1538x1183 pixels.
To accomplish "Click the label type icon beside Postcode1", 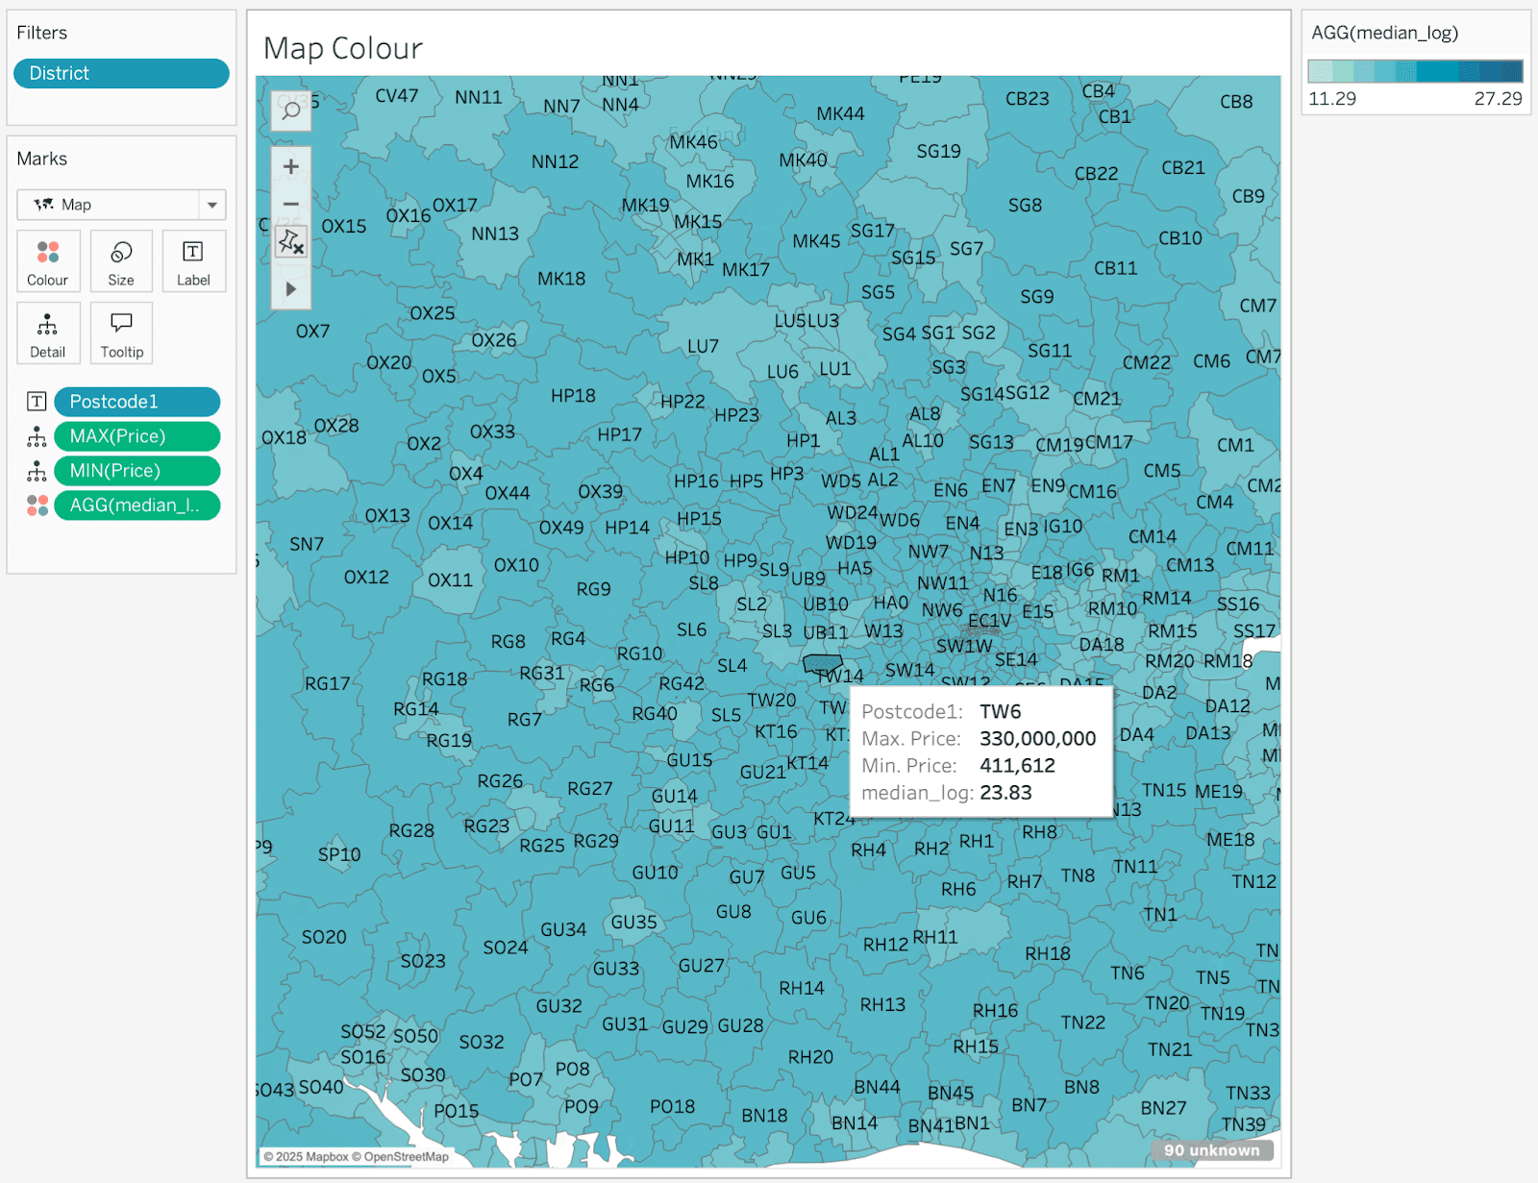I will click(37, 402).
